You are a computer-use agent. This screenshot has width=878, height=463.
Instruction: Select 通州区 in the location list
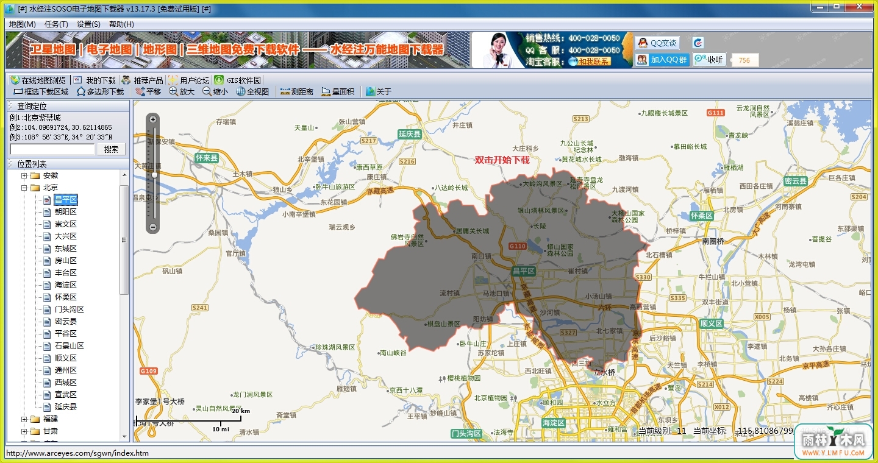[x=66, y=370]
